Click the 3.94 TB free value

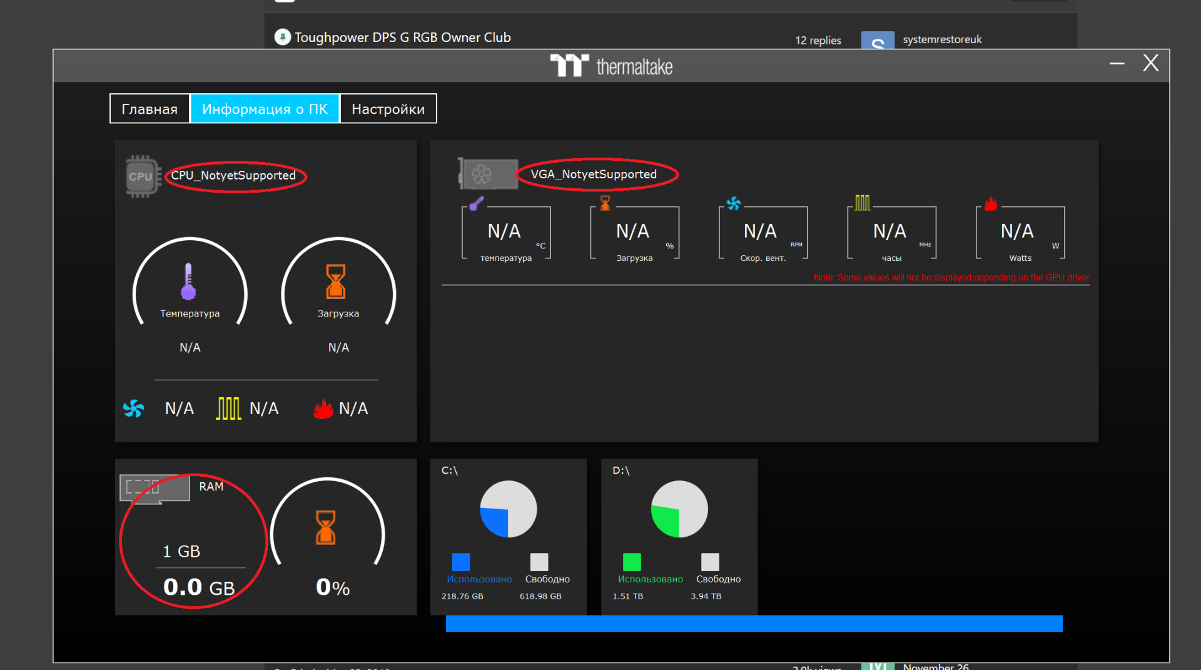tap(706, 596)
